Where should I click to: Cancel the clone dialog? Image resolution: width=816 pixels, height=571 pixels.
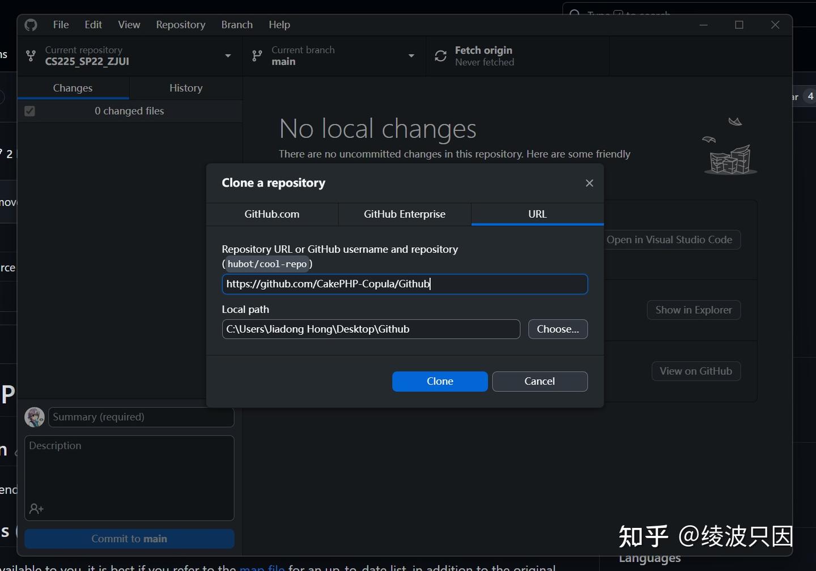[539, 381]
